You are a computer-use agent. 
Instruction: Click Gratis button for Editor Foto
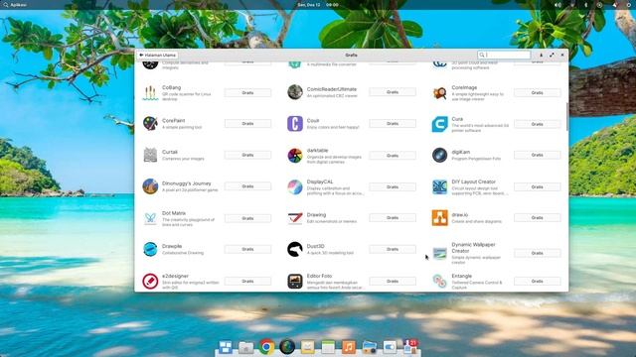click(393, 281)
